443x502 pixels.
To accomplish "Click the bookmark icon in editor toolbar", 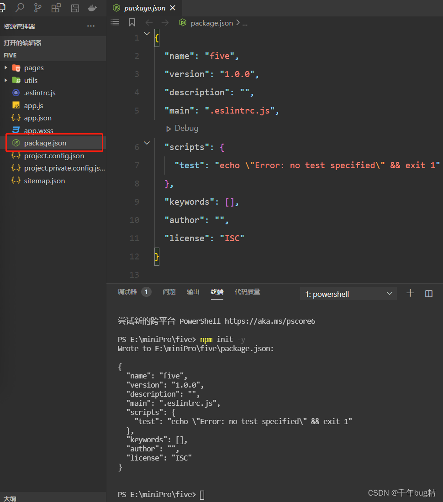I will [x=132, y=22].
